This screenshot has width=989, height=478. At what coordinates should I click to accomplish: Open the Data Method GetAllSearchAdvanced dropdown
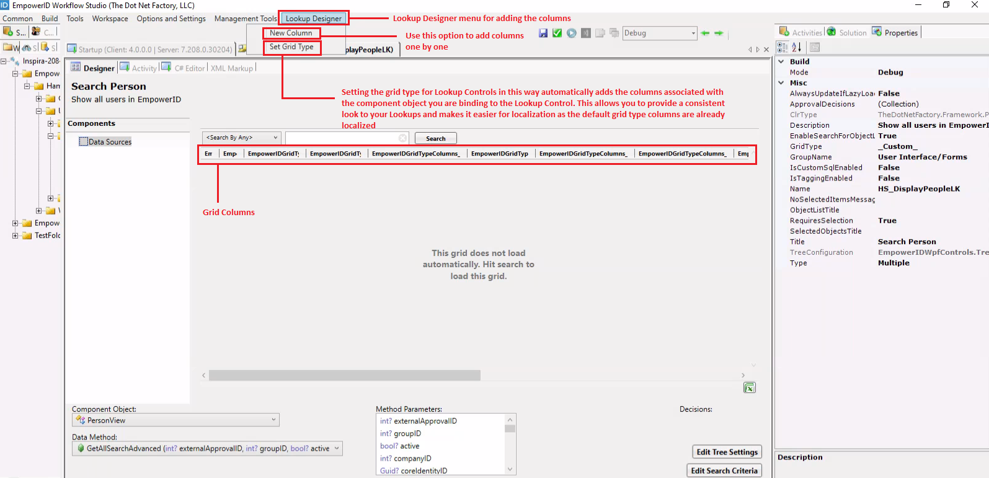208,448
